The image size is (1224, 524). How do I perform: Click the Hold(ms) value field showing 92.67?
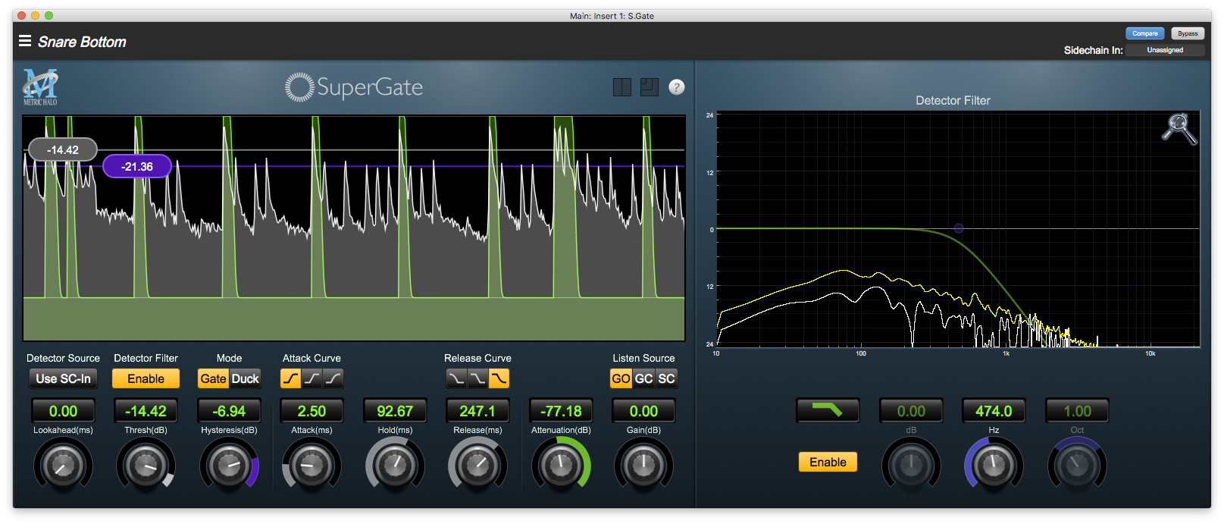pos(395,411)
